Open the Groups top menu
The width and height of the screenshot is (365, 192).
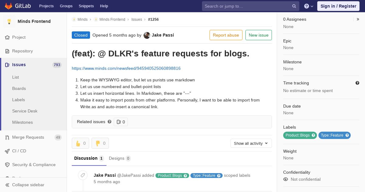66,6
